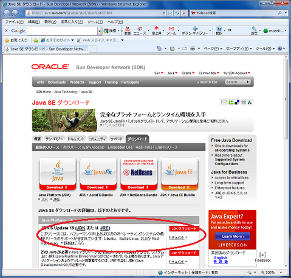This screenshot has width=291, height=278.
Task: Open the Solaris navigation dropdown
Action: (188, 73)
